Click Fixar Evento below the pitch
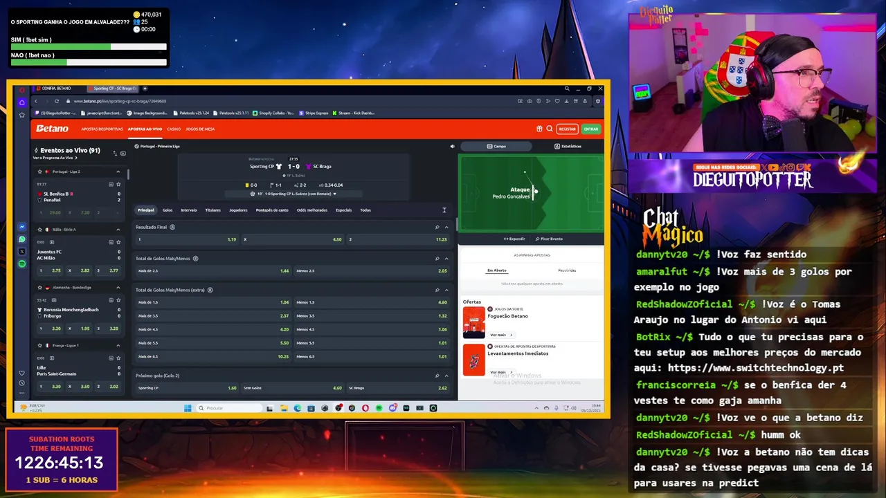 549,239
